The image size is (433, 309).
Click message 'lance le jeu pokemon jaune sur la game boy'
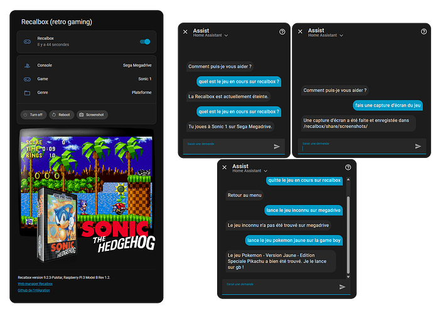point(294,240)
